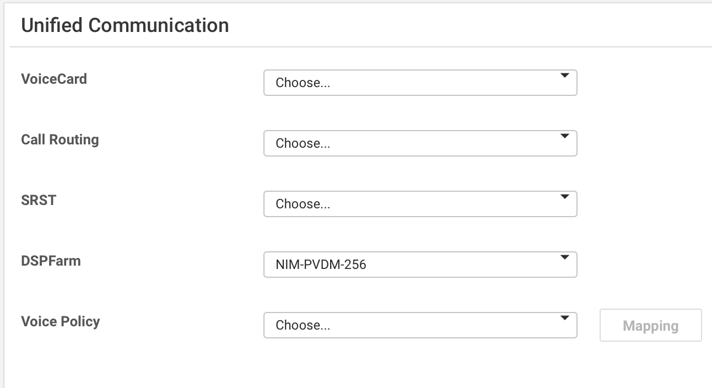Click the VoiceCard label
Image resolution: width=712 pixels, height=388 pixels.
point(53,79)
